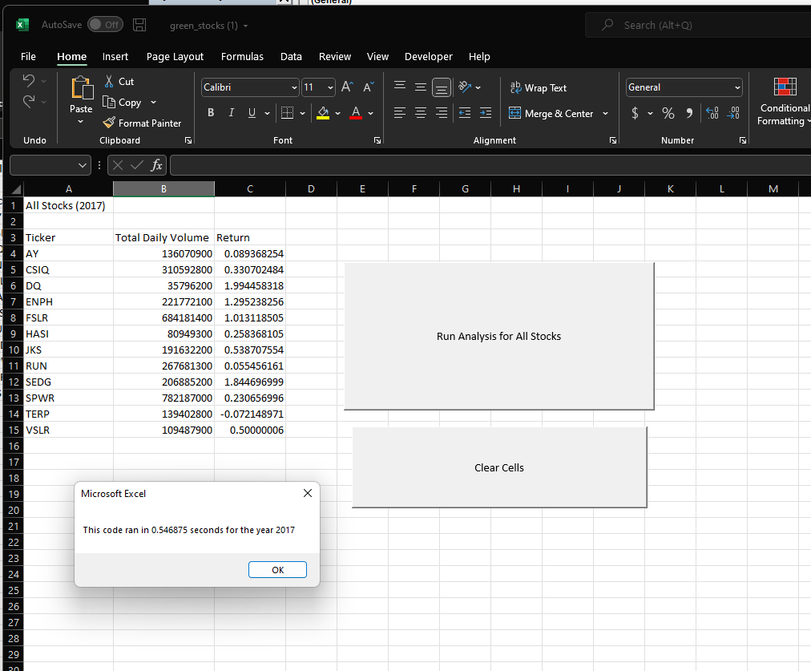
Task: Open the font color dropdown arrow
Action: point(371,113)
